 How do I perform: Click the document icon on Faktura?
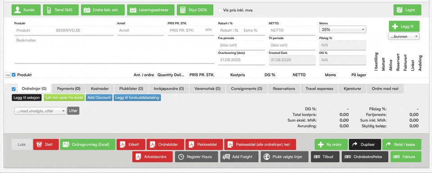[397, 157]
